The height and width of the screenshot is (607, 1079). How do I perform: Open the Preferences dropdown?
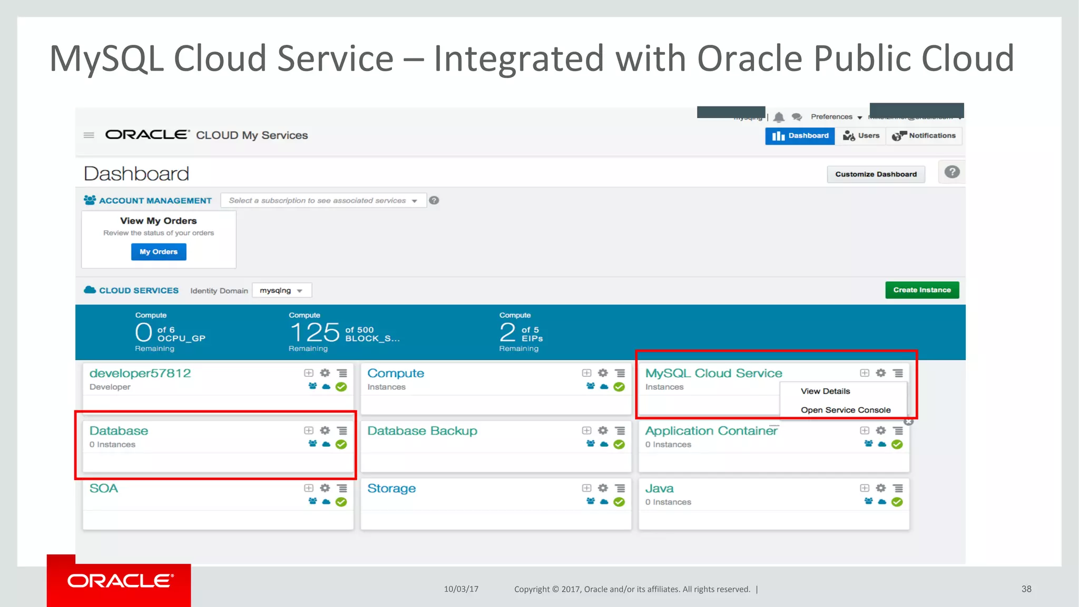pyautogui.click(x=836, y=117)
